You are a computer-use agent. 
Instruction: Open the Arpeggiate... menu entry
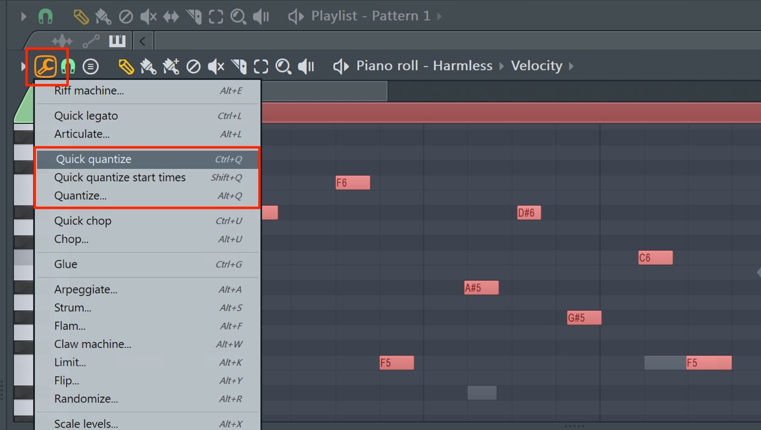[148, 289]
